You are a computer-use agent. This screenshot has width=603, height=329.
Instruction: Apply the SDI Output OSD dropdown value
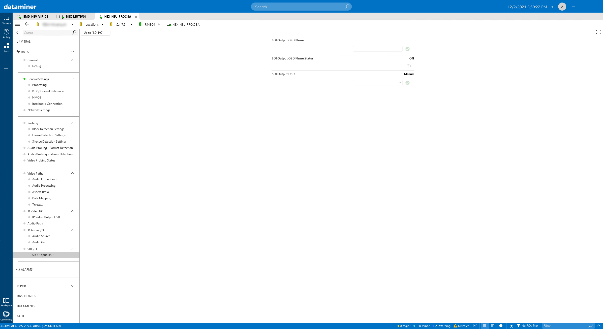tap(407, 83)
